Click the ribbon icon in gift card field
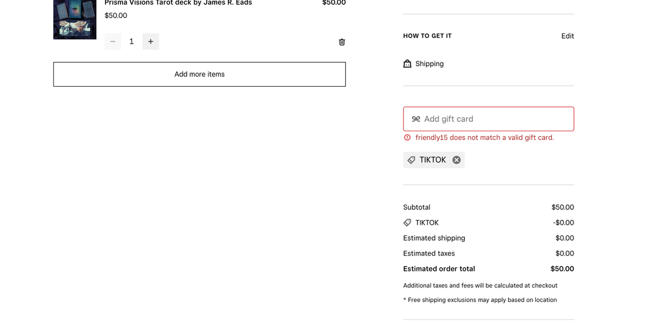 [416, 119]
